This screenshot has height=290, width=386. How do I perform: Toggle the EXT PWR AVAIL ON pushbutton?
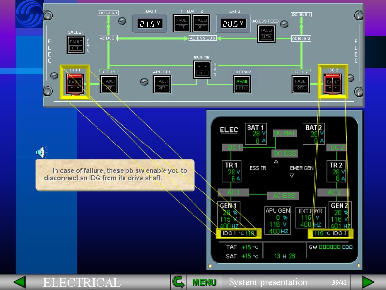[x=242, y=84]
